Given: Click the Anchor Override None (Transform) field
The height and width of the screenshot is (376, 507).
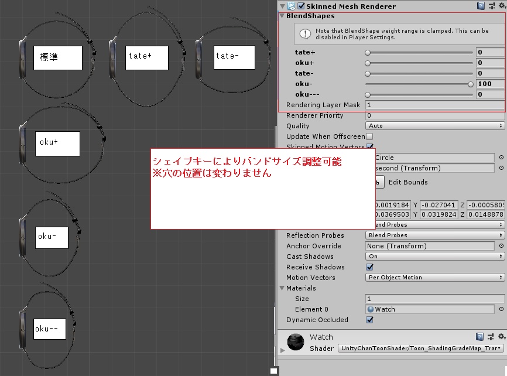Looking at the screenshot, I should 430,246.
